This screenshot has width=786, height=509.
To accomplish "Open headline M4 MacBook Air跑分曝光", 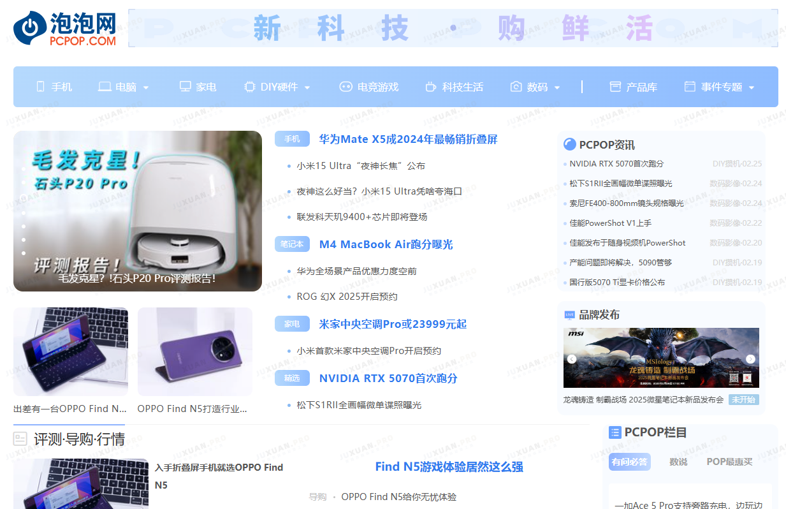I will point(386,244).
